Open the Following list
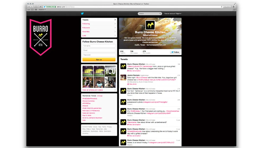The width and height of the screenshot is (263, 148). tap(99, 24)
